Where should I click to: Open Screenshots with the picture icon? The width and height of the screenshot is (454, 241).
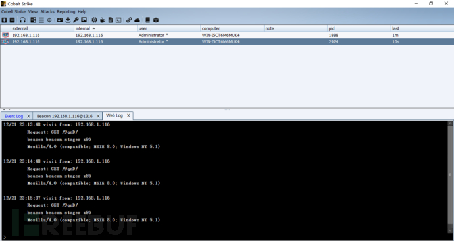(84, 20)
